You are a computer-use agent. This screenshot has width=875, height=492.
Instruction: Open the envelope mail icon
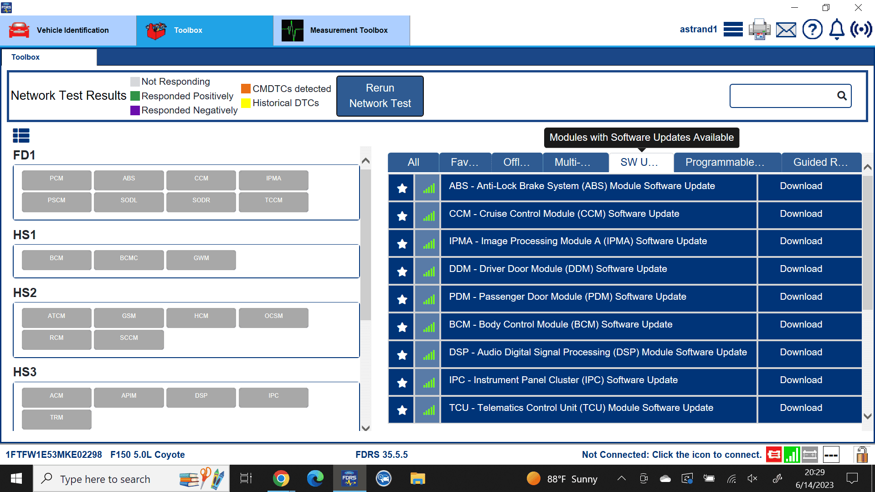click(786, 30)
